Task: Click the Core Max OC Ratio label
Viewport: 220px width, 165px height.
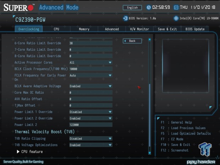Action: point(29,93)
